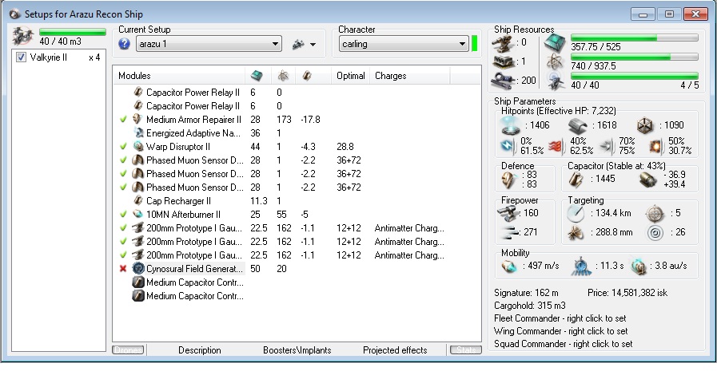Click the CPU column header icon
Viewport: 717px width, 383px height.
click(x=257, y=76)
